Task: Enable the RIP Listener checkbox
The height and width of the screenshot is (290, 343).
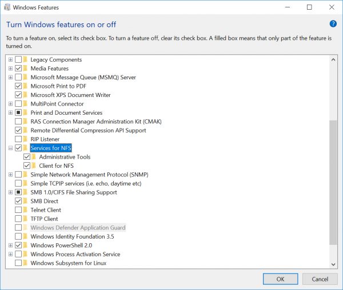Action: pyautogui.click(x=18, y=139)
